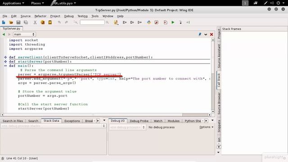Click the Save all files icon
This screenshot has height=162, width=288.
pyautogui.click(x=26, y=22)
